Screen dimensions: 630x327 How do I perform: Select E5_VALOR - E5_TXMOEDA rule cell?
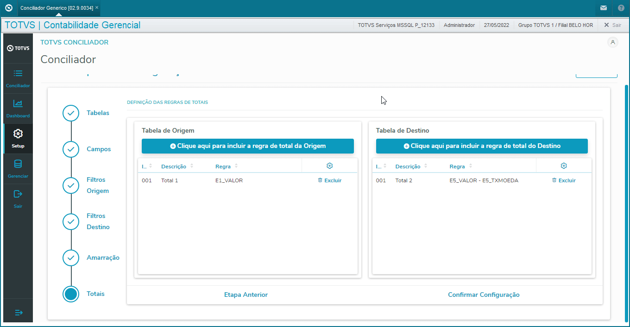coord(484,180)
